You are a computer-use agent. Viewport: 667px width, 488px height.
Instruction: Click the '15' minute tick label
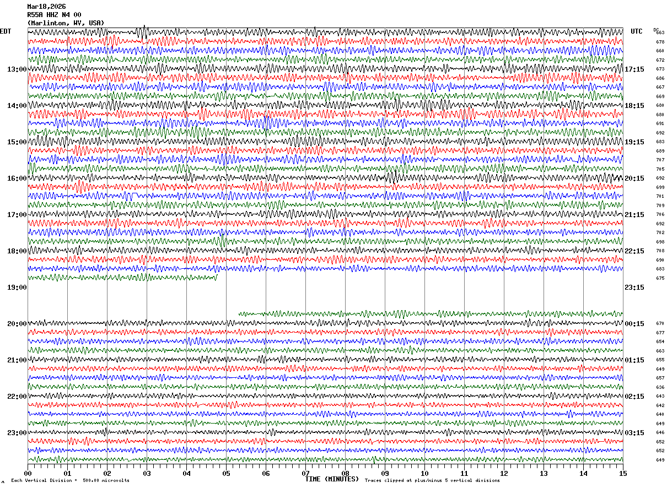[623, 473]
